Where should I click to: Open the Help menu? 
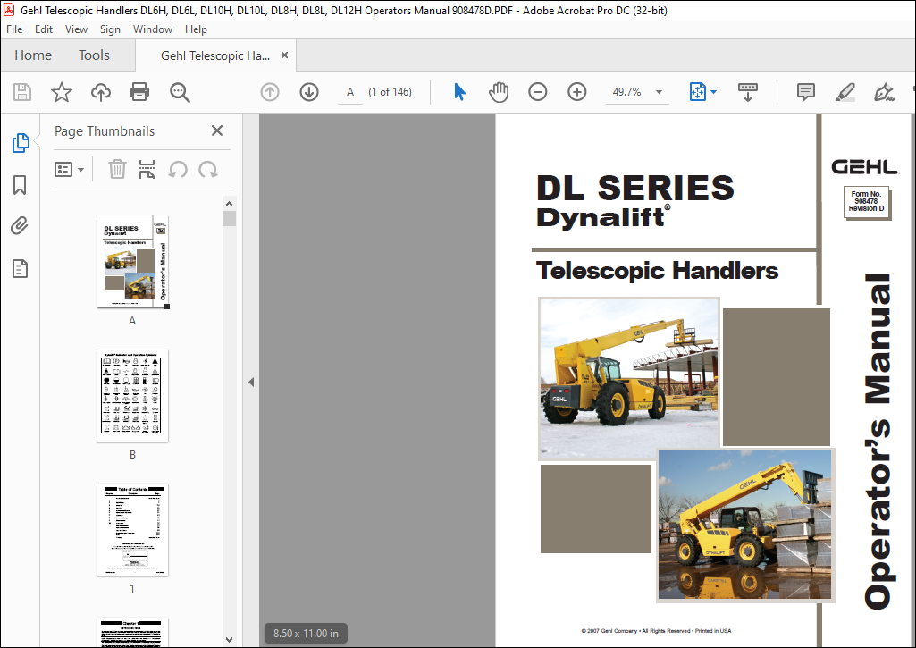click(196, 29)
